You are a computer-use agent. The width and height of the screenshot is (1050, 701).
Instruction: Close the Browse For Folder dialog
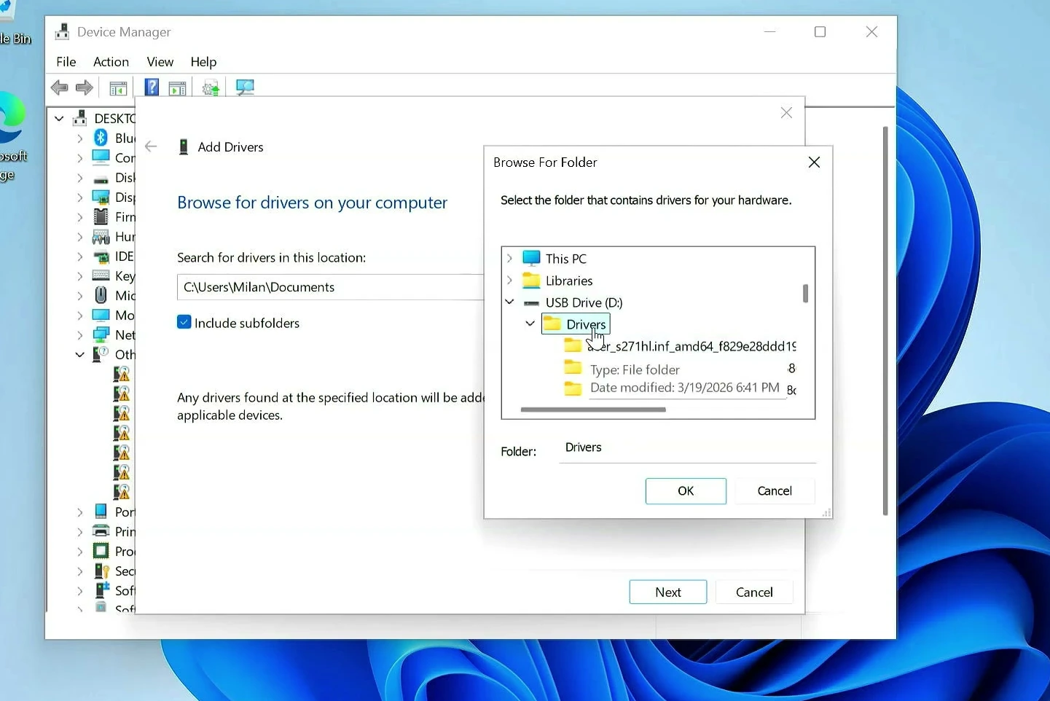[x=814, y=162]
